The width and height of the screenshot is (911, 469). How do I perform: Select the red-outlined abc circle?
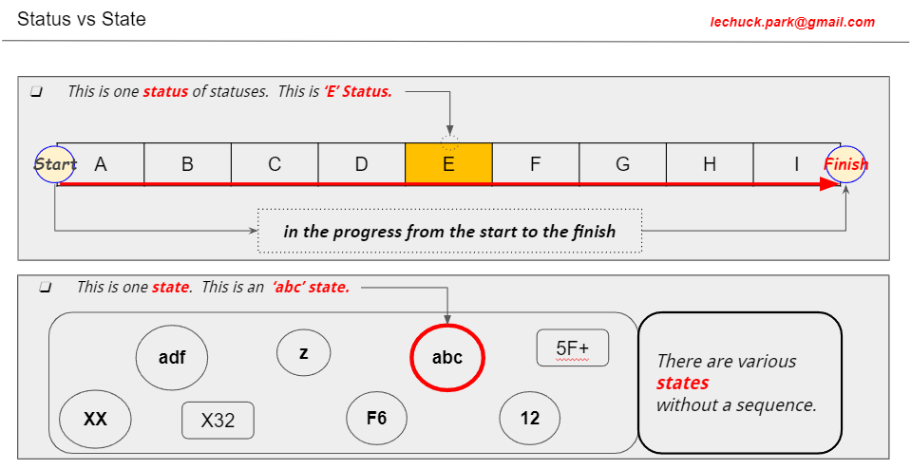(447, 358)
